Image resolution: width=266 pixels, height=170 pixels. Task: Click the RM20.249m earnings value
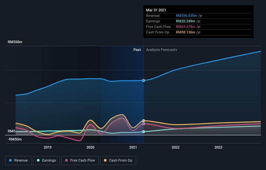pos(185,21)
